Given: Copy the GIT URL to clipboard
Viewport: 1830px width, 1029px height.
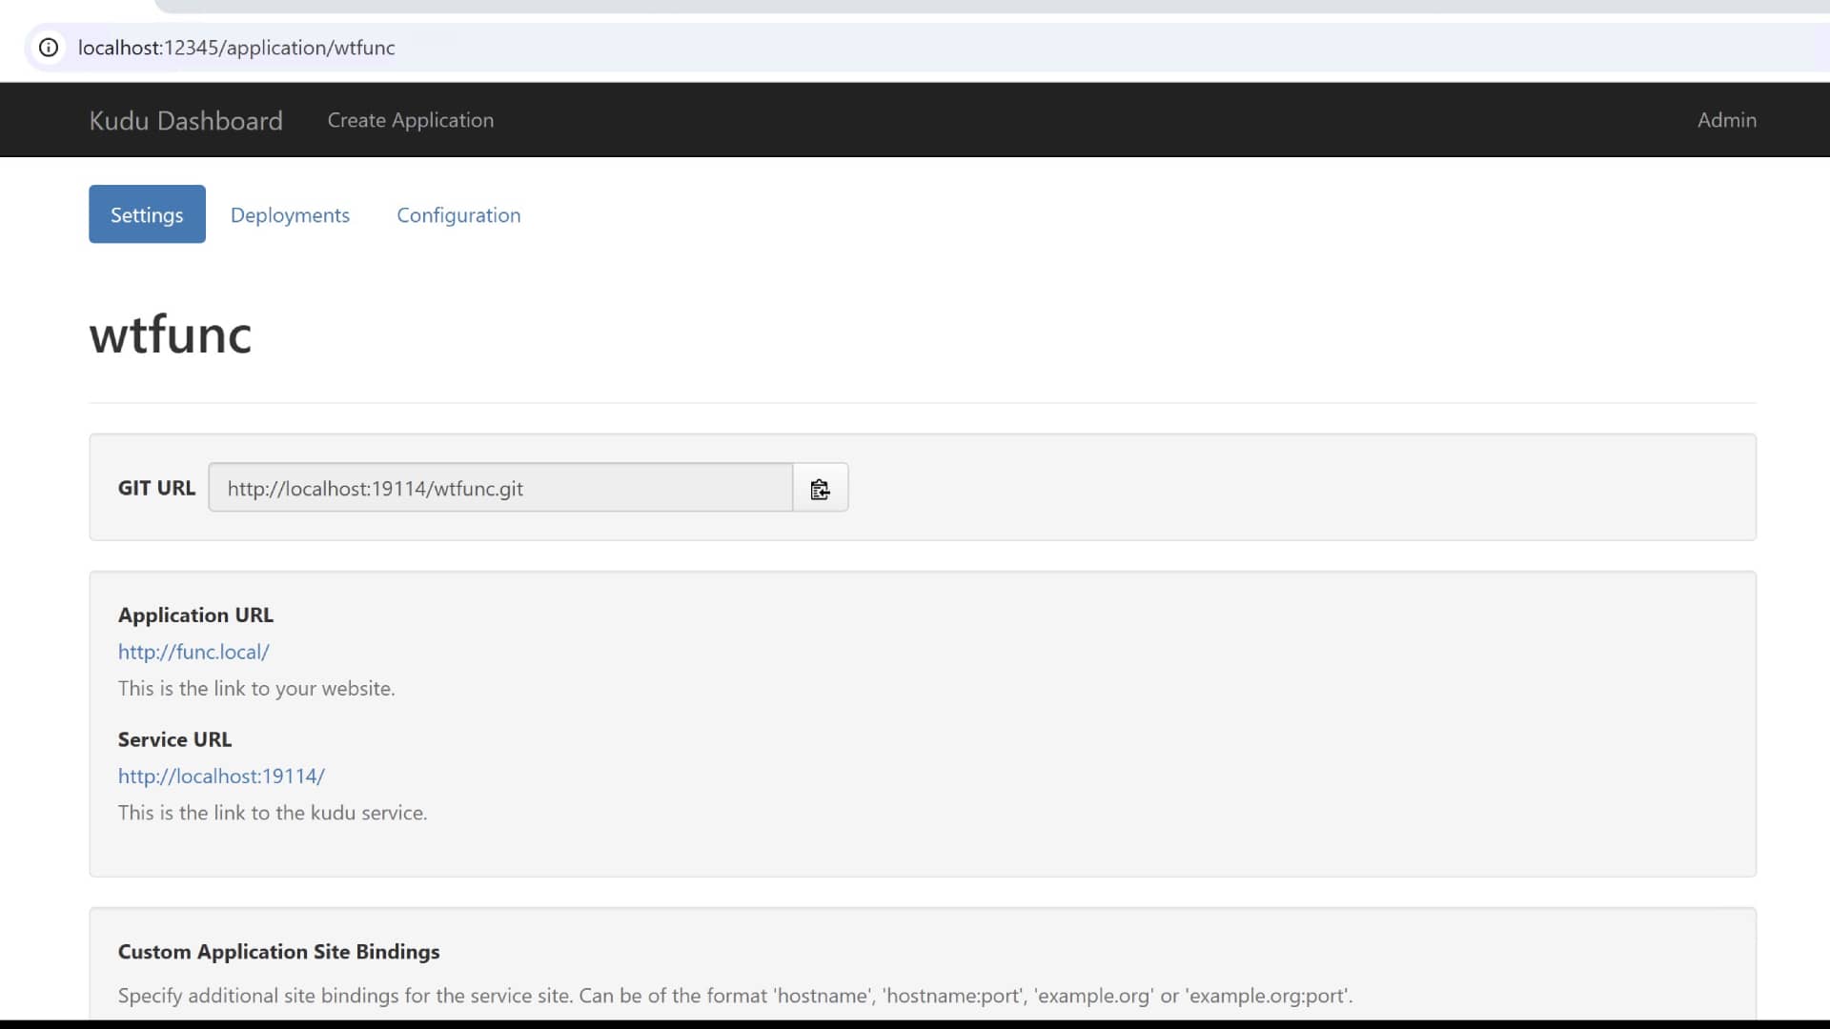Looking at the screenshot, I should click(820, 488).
